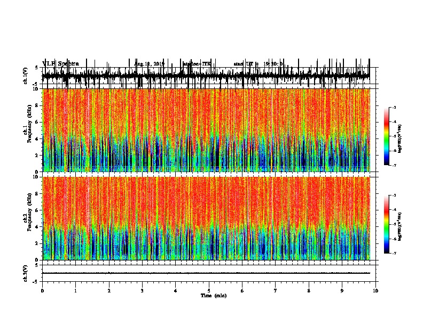
Task: Click the ch.2 spectrogram color scale bar
Action: pos(387,224)
